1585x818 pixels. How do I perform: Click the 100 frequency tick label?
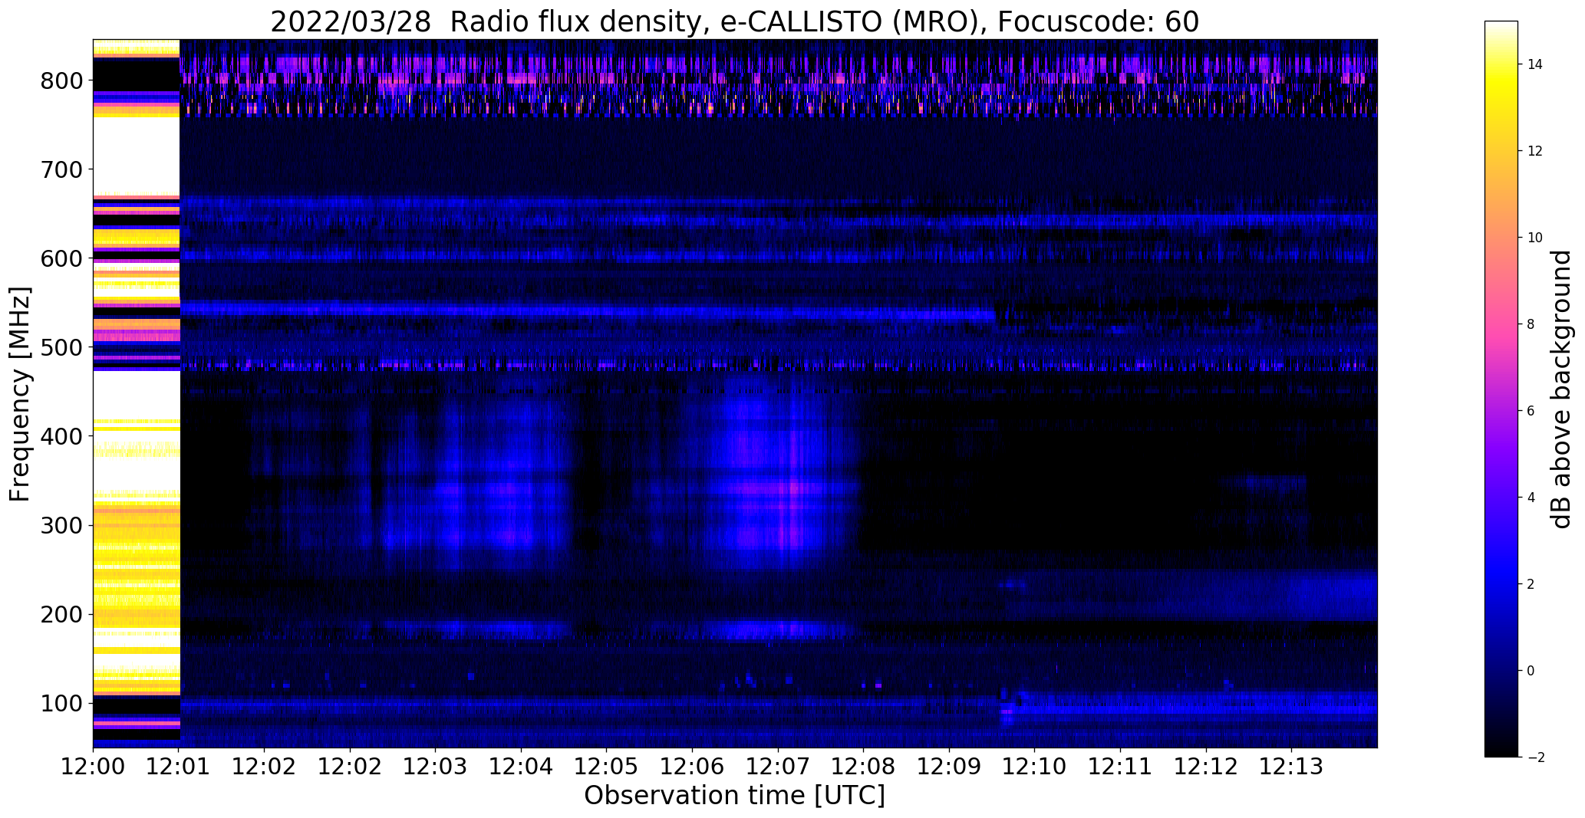pyautogui.click(x=61, y=703)
